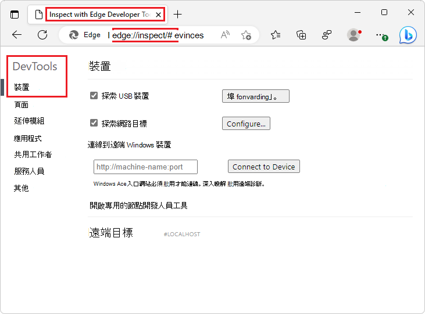425x314 pixels.
Task: Click the machine-name:port input field
Action: click(x=145, y=167)
